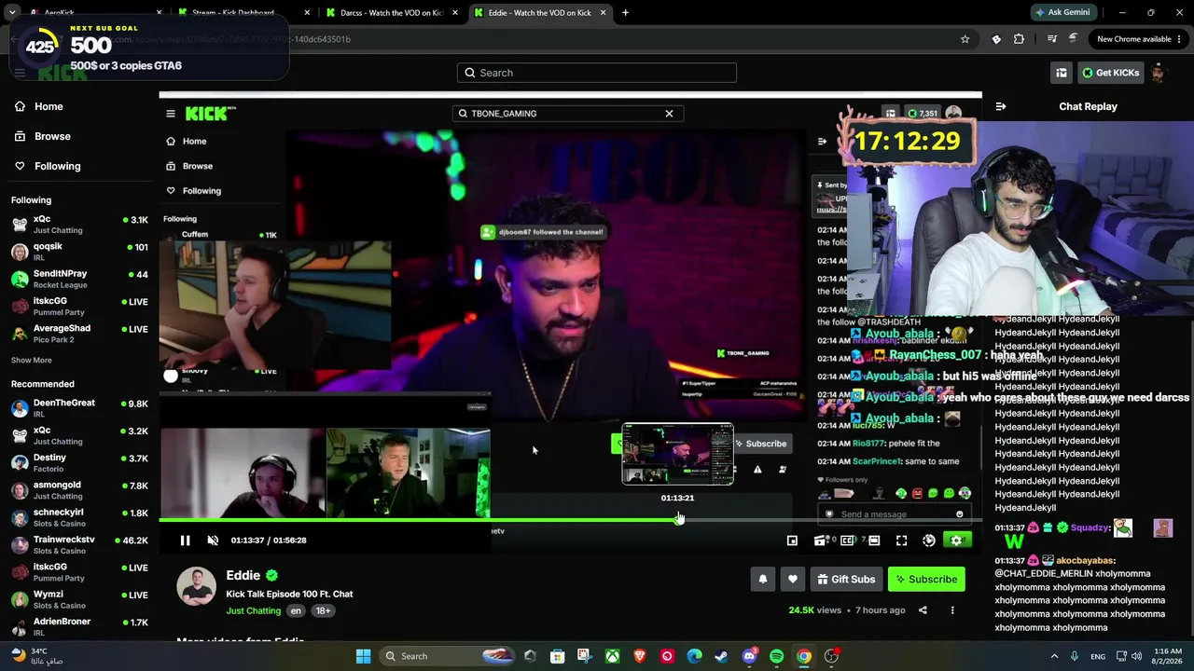This screenshot has width=1194, height=671.
Task: Open the Just Chatting category link
Action: (x=253, y=610)
